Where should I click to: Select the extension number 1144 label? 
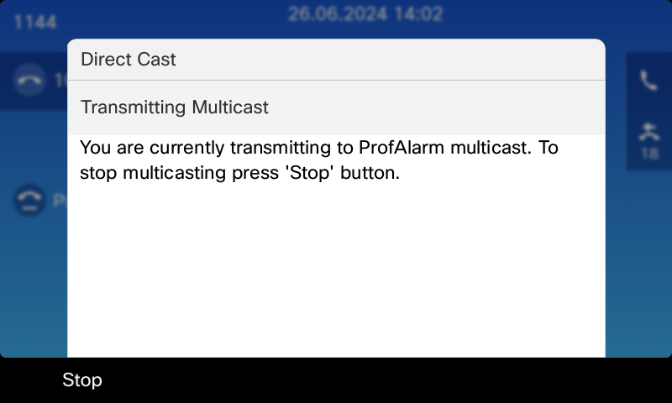pyautogui.click(x=35, y=22)
